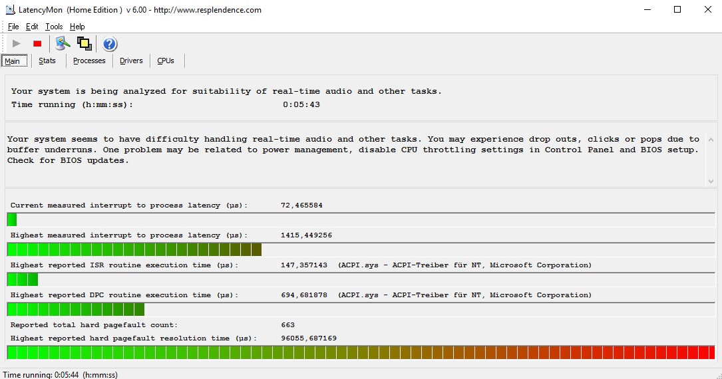Image resolution: width=722 pixels, height=379 pixels.
Task: Open the Edit menu
Action: pos(32,27)
